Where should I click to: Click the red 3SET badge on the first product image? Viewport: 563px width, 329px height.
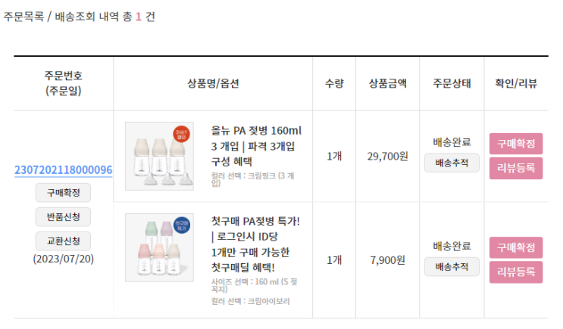(x=181, y=135)
